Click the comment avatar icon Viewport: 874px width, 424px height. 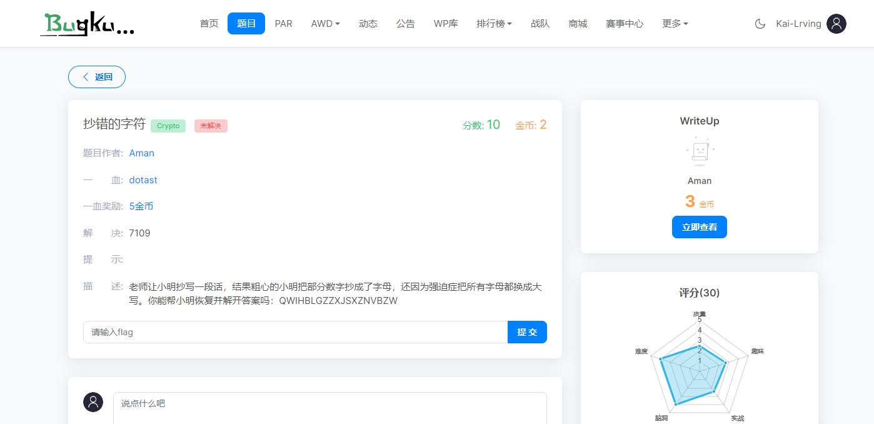[x=93, y=402]
